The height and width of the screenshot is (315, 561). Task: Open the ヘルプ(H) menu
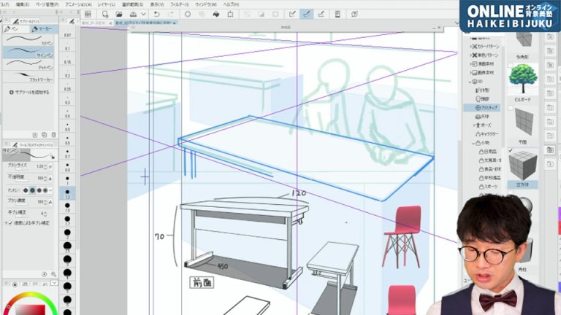click(231, 4)
